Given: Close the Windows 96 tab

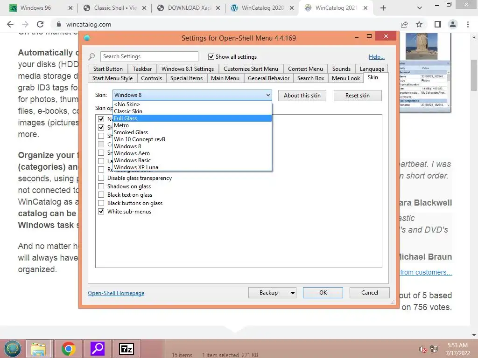Looking at the screenshot, I should [x=70, y=8].
